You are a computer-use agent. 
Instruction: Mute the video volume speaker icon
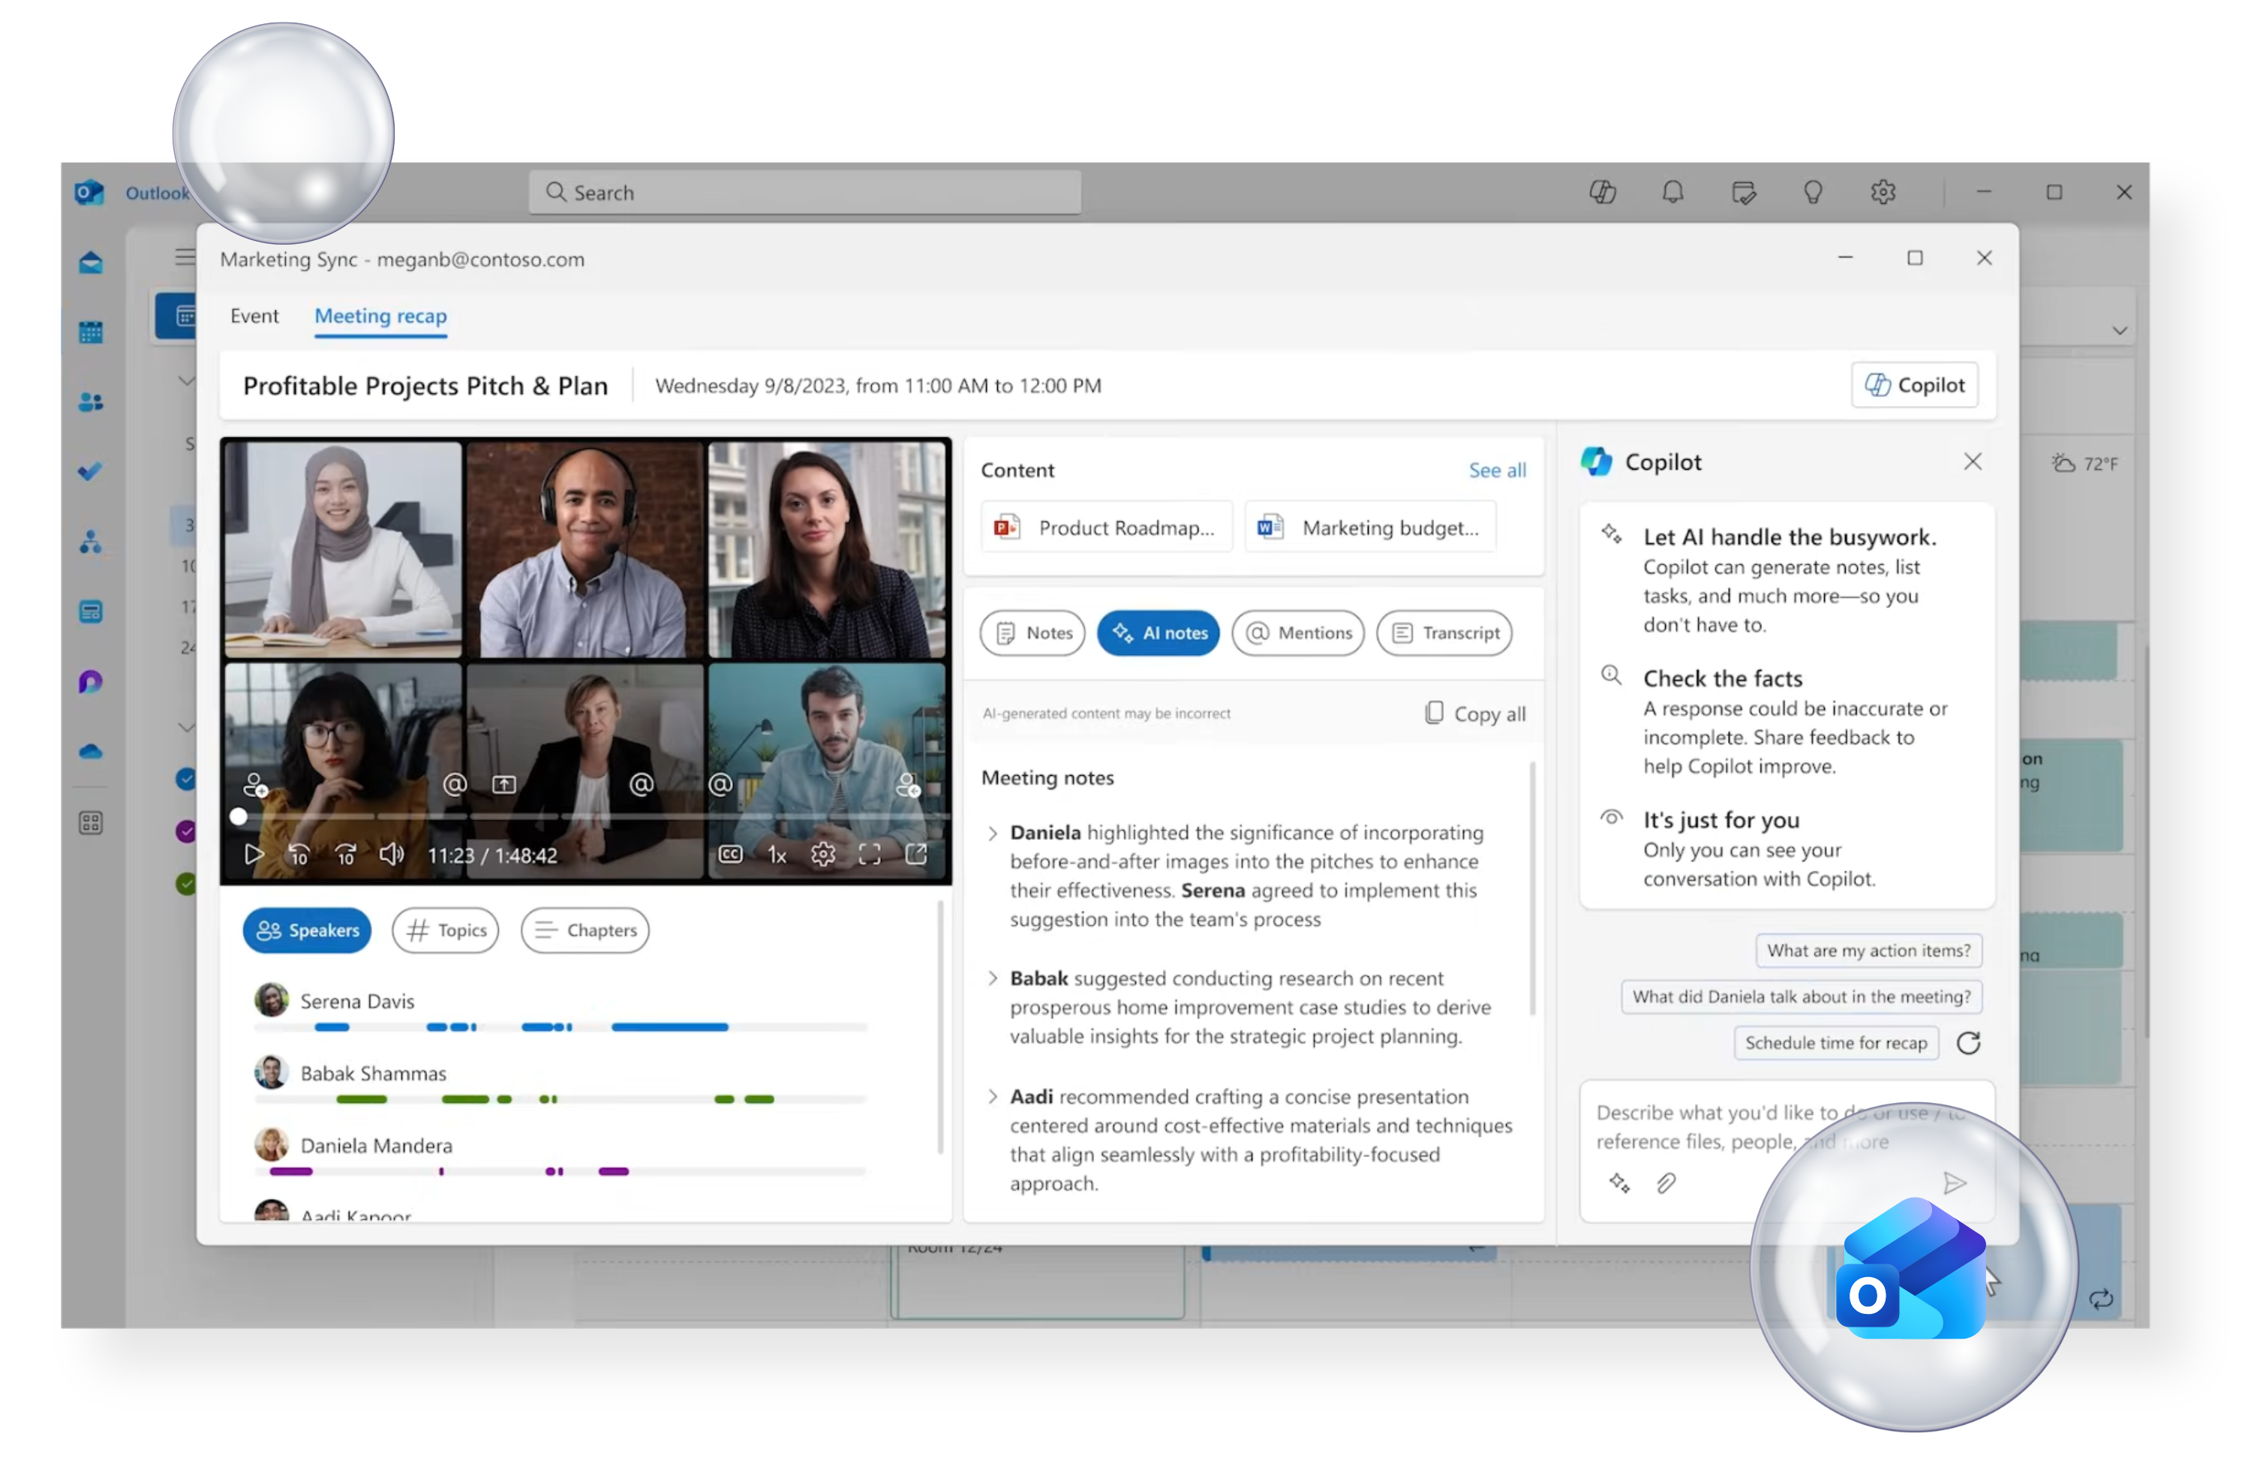click(x=391, y=854)
